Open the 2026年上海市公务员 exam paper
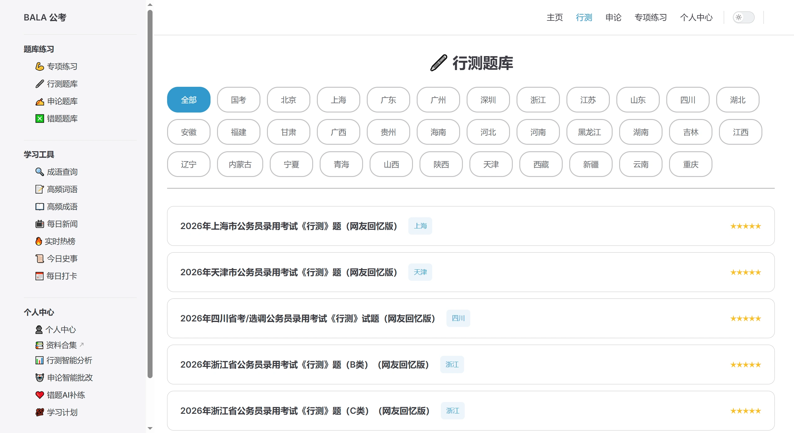Screen dimensions: 794x433 click(x=289, y=226)
